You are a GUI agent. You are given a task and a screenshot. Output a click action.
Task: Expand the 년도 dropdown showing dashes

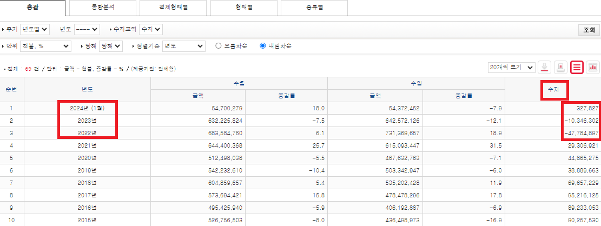pos(87,29)
